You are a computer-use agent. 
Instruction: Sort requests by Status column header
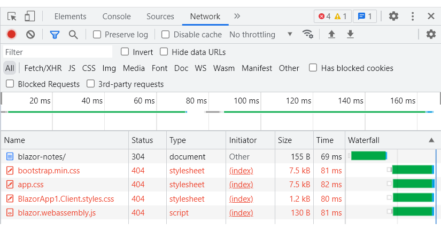tap(148, 140)
